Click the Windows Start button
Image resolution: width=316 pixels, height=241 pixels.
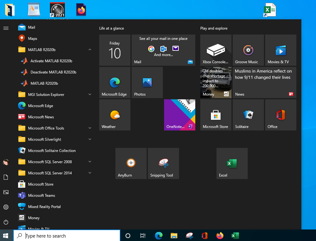coord(6,236)
